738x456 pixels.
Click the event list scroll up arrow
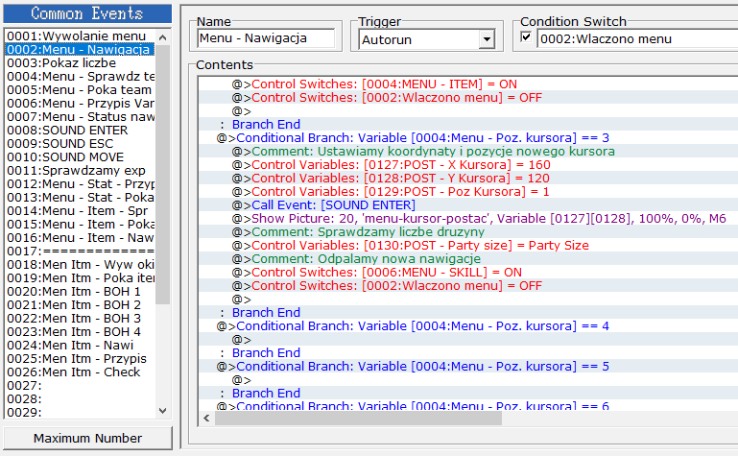(163, 37)
